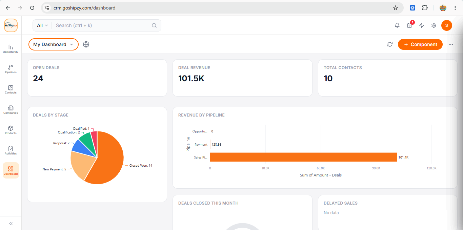
Task: Click the 'Closed Won: 14' label
Action: [x=141, y=166]
